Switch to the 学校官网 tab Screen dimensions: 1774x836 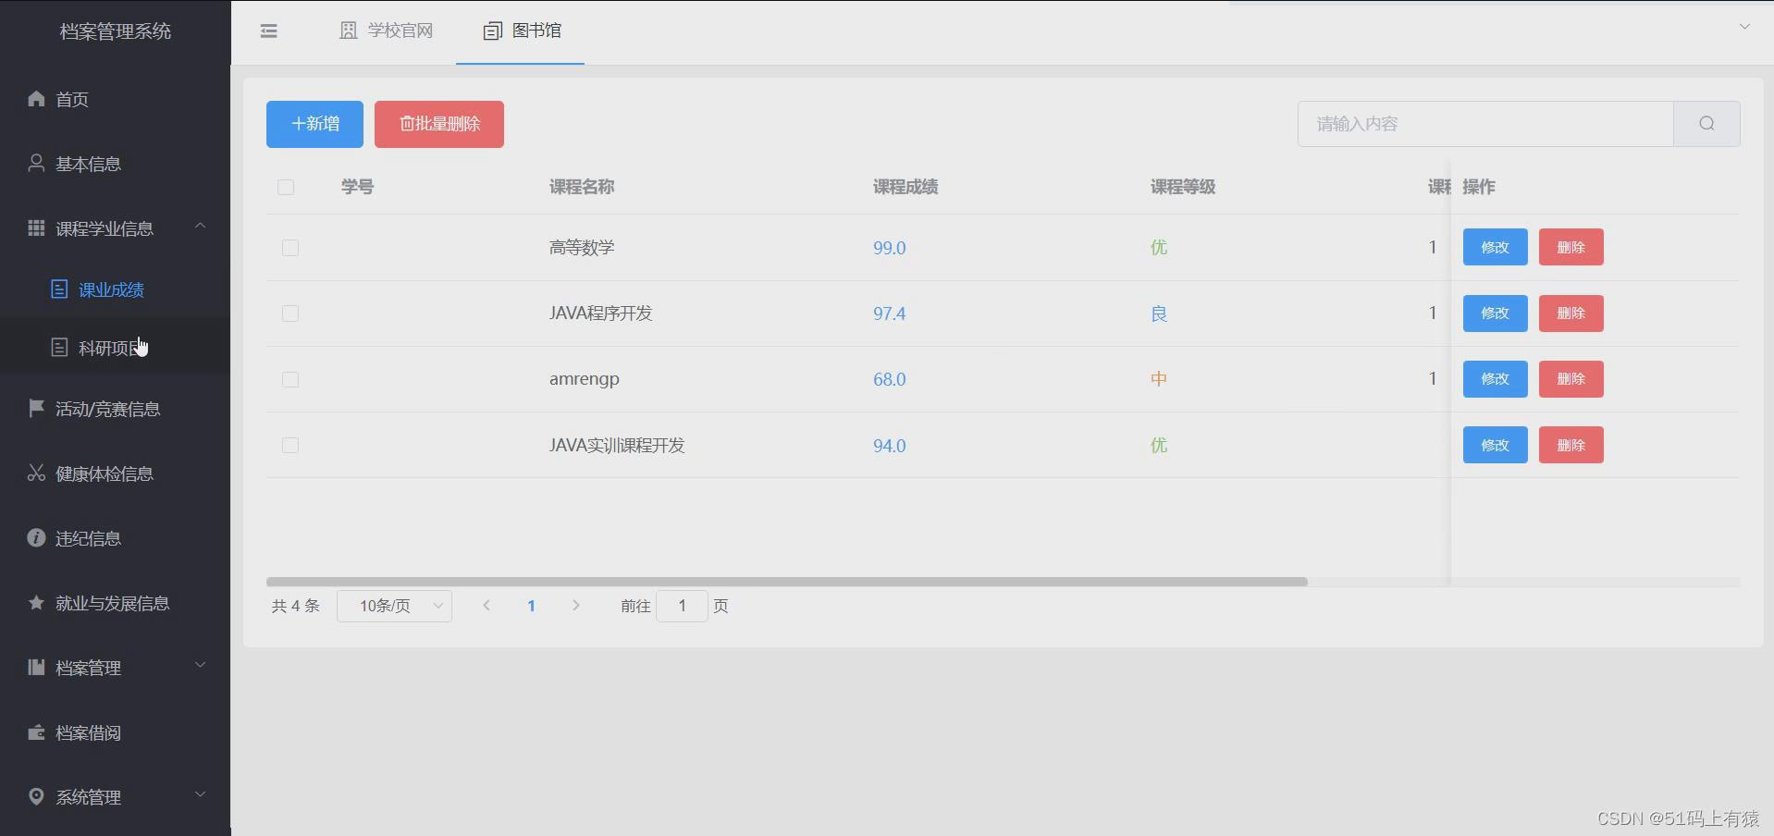point(386,30)
